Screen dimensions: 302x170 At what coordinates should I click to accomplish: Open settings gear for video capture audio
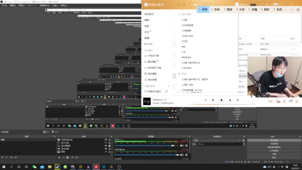[x=186, y=155]
